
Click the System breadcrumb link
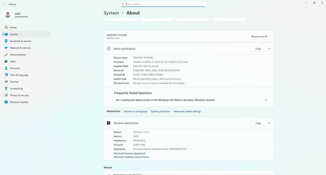[111, 13]
